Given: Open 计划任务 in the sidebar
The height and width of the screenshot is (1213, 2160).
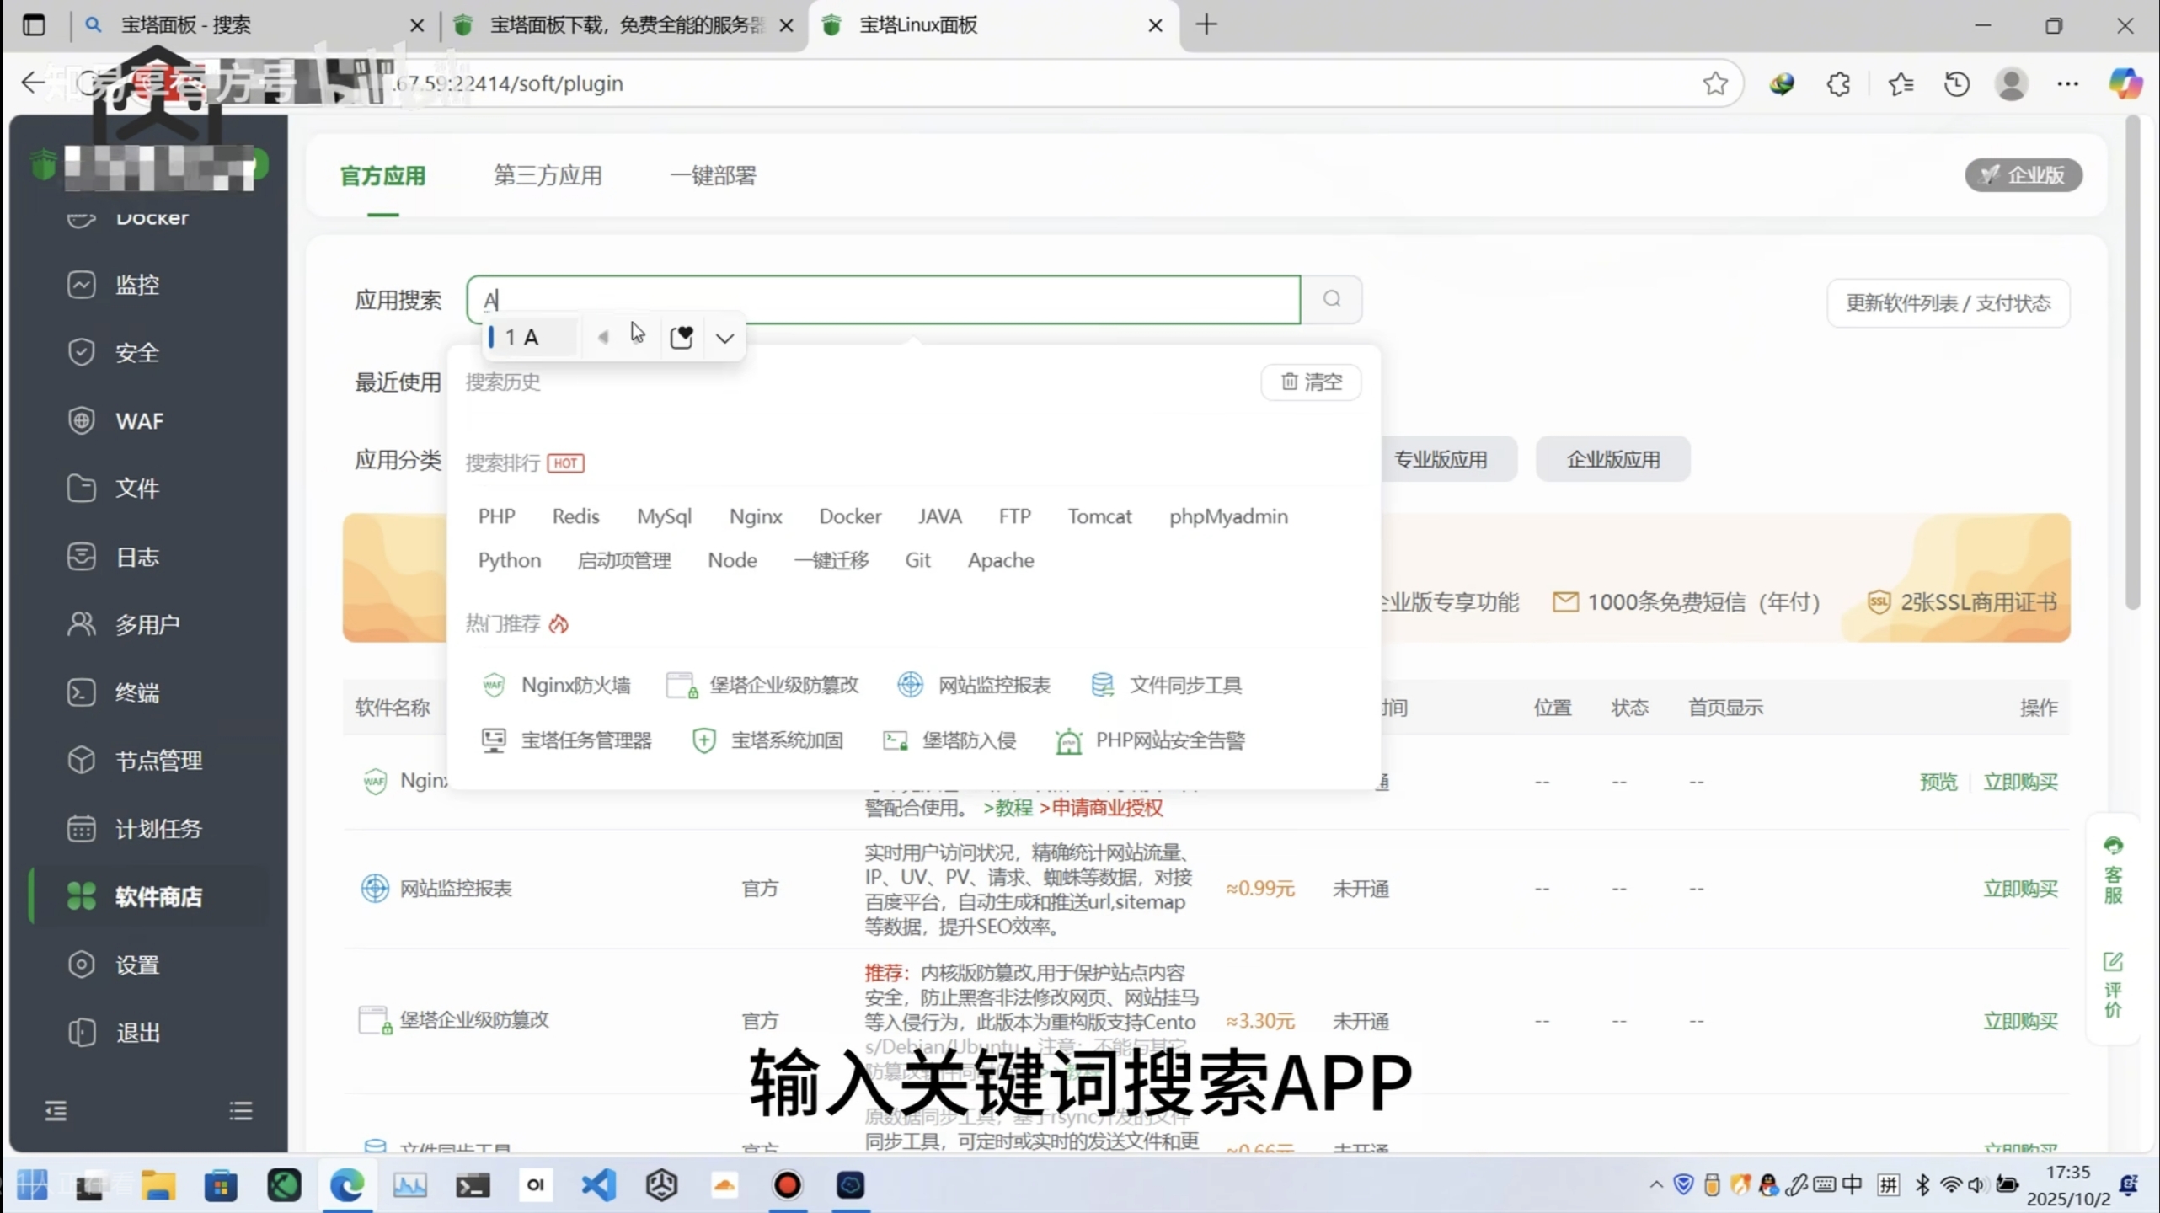Looking at the screenshot, I should pos(158,829).
